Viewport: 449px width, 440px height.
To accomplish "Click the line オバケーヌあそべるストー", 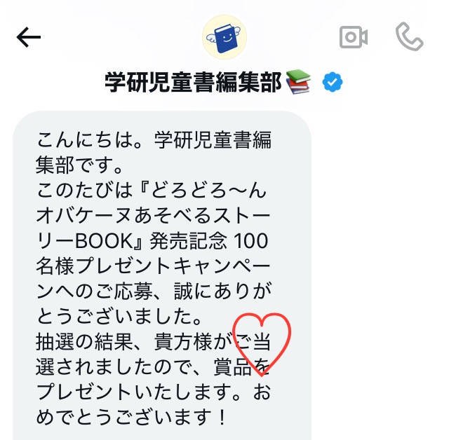I will point(153,216).
